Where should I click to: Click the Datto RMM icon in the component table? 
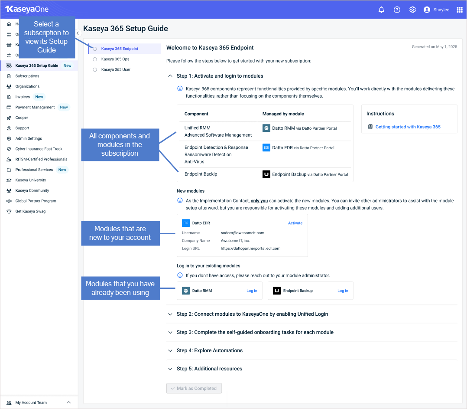(266, 128)
